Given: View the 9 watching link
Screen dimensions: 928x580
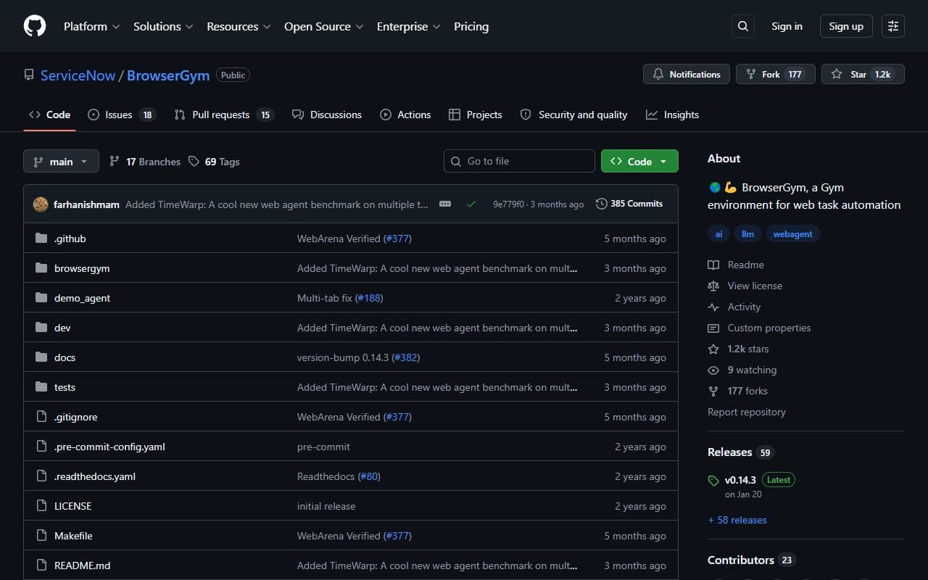Looking at the screenshot, I should point(742,370).
